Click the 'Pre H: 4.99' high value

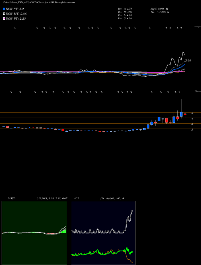(125, 12)
